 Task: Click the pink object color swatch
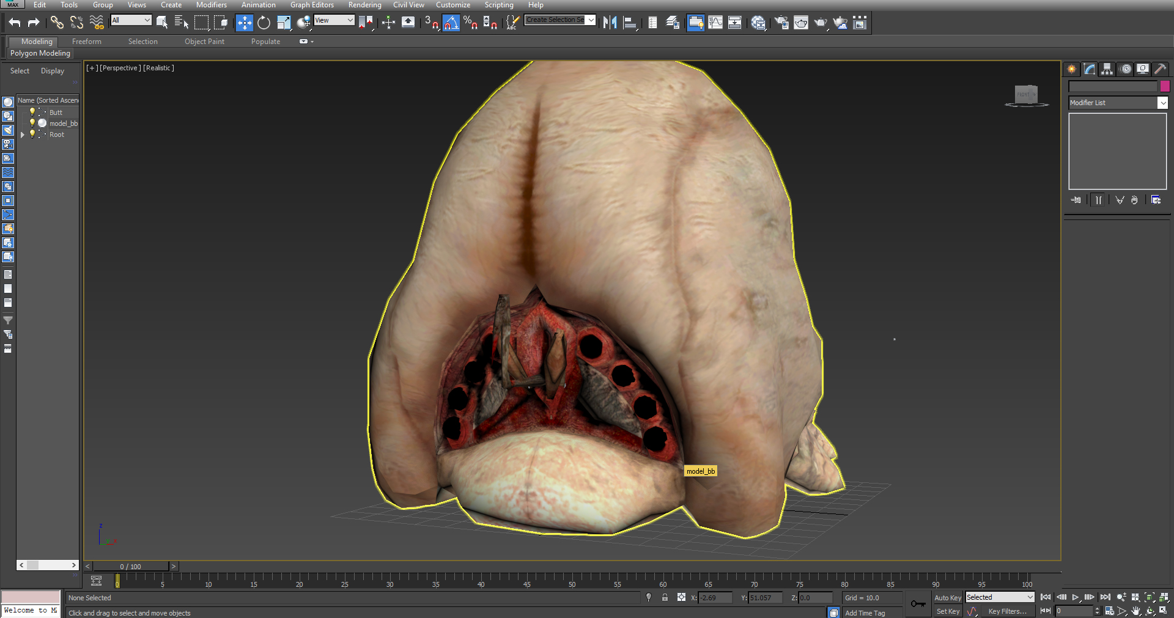click(x=1165, y=86)
